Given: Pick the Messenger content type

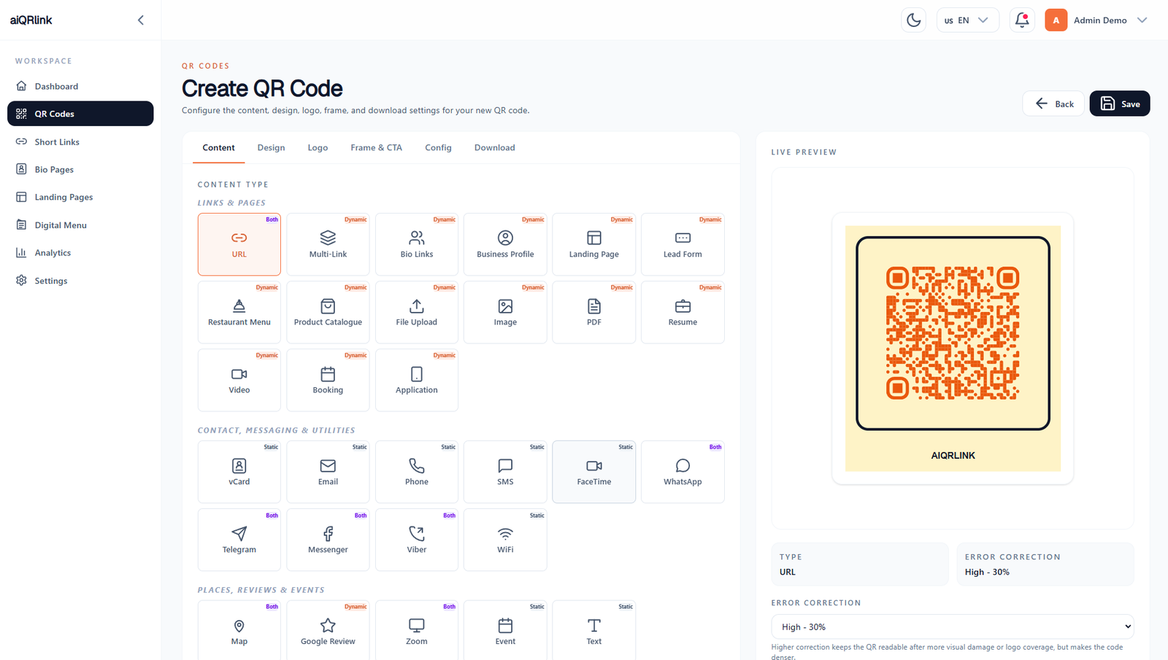Looking at the screenshot, I should click(x=328, y=540).
